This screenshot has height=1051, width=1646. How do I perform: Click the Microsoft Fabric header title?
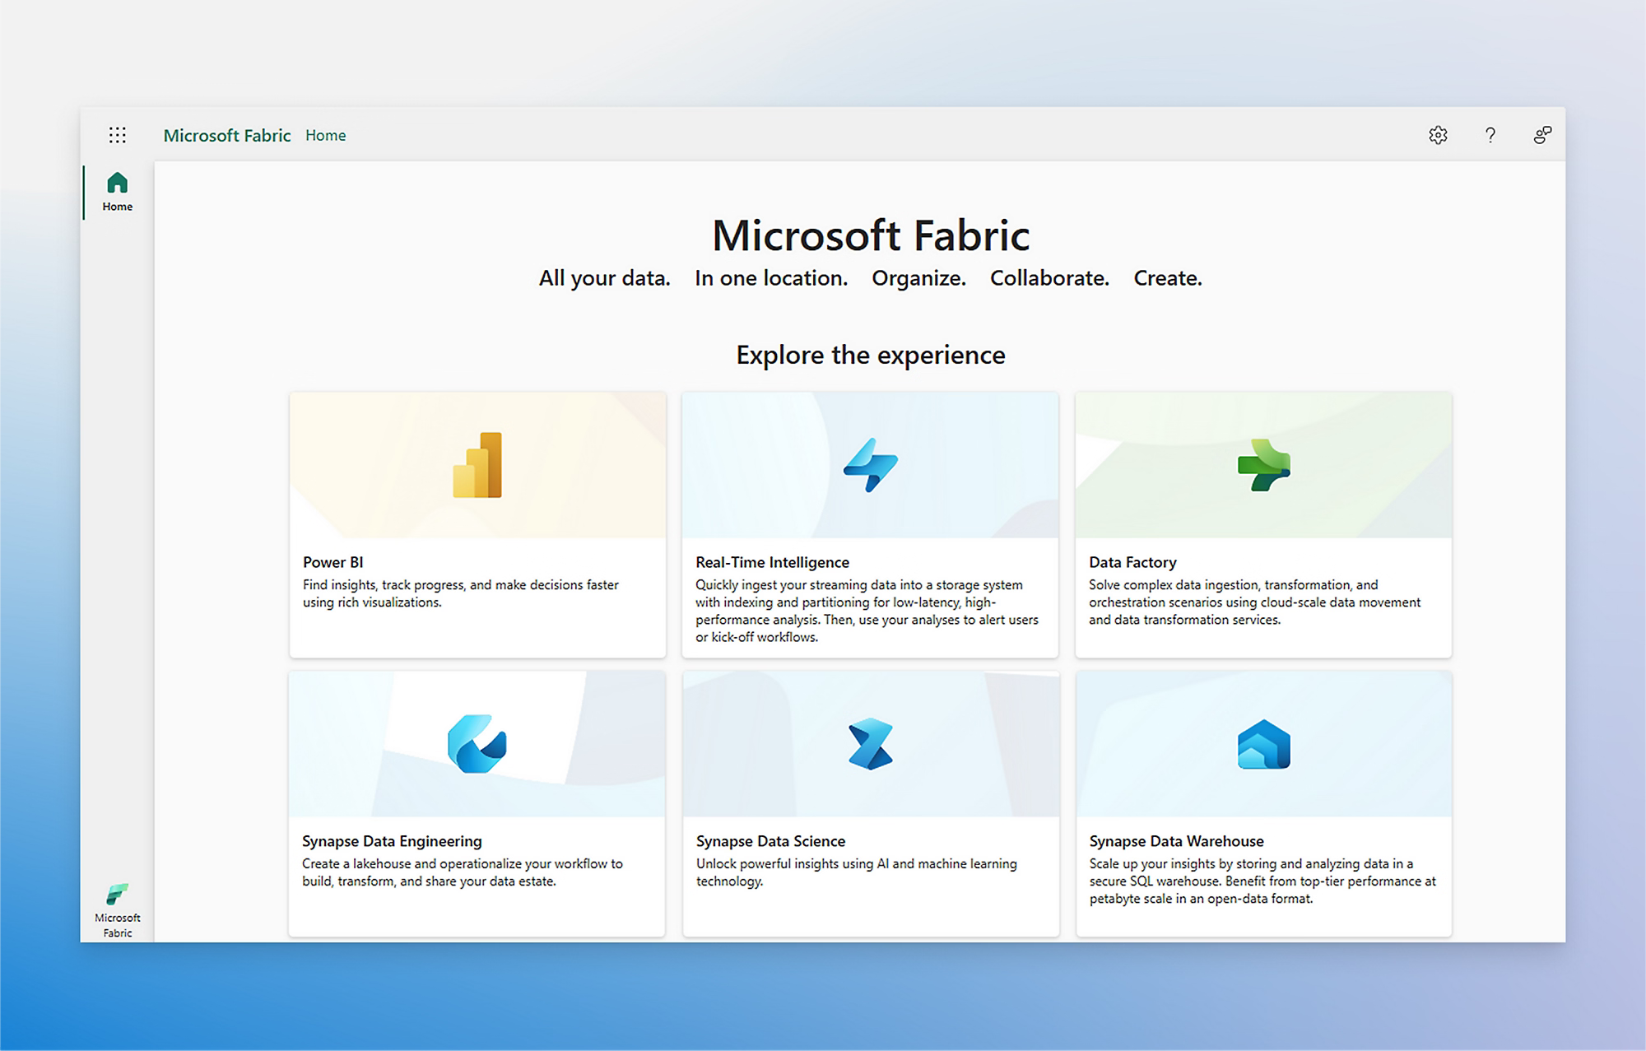(x=227, y=136)
